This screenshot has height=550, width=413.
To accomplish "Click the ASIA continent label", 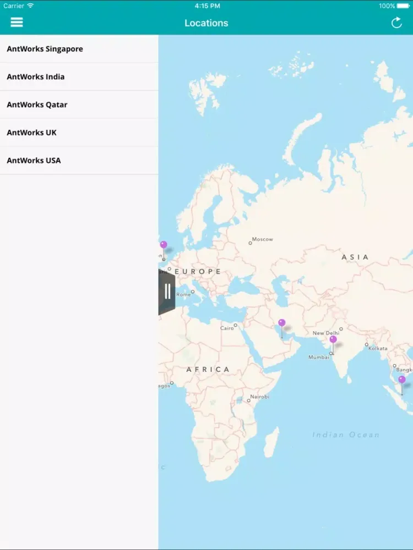I will [x=355, y=257].
